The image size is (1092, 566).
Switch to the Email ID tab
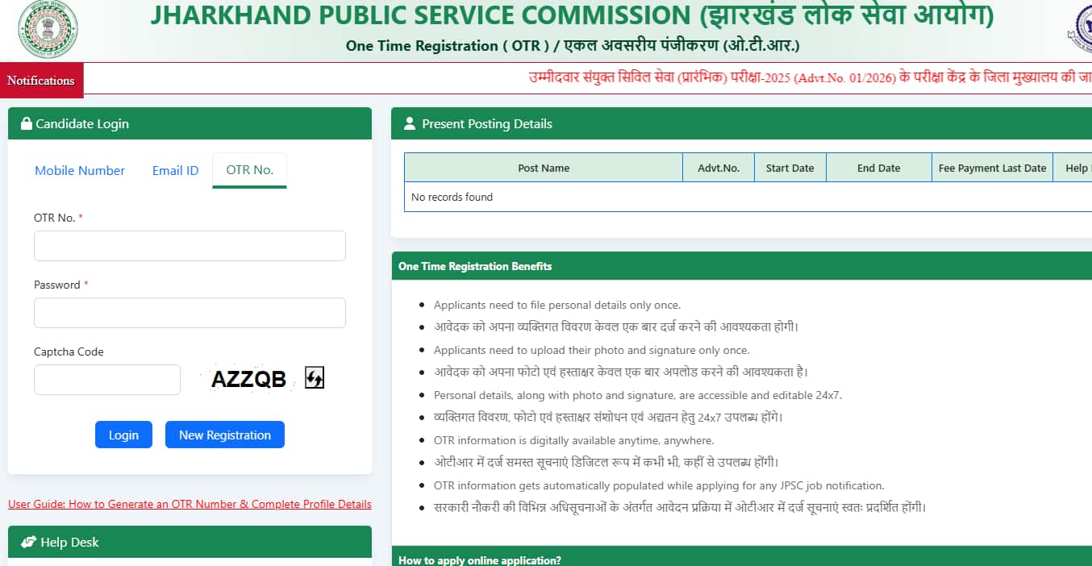click(175, 170)
